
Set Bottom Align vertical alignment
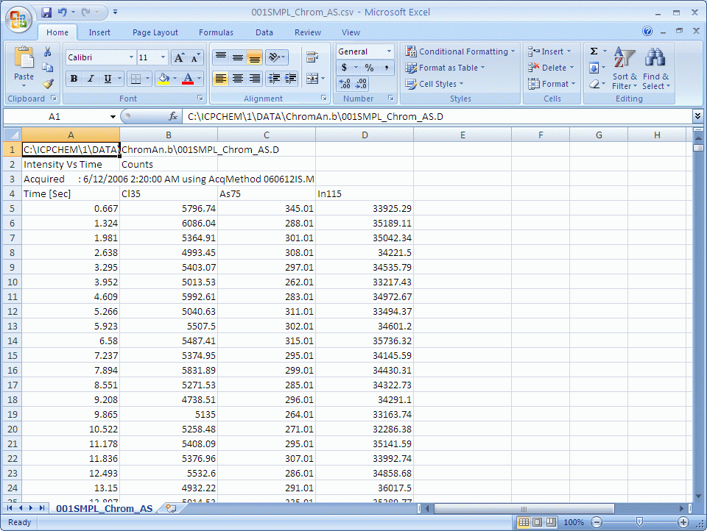[254, 57]
